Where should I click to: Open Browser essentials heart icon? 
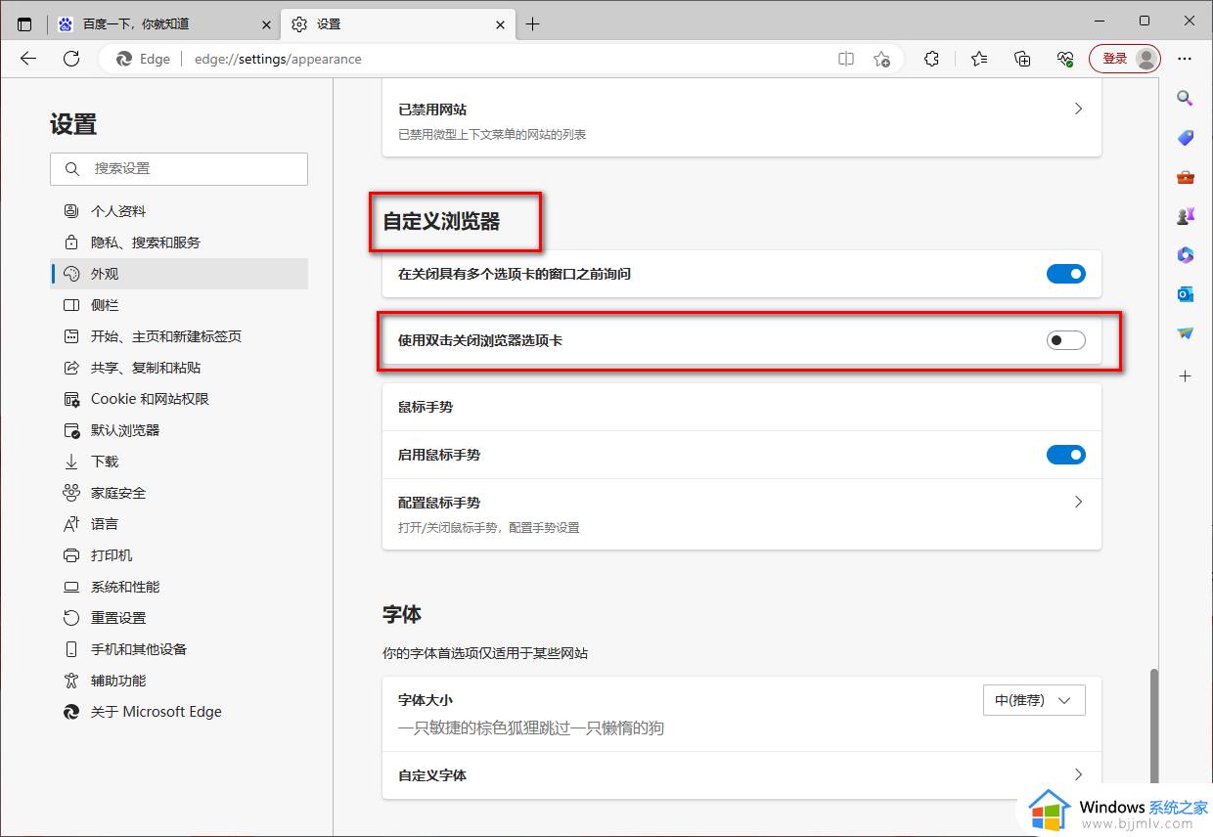point(1065,59)
